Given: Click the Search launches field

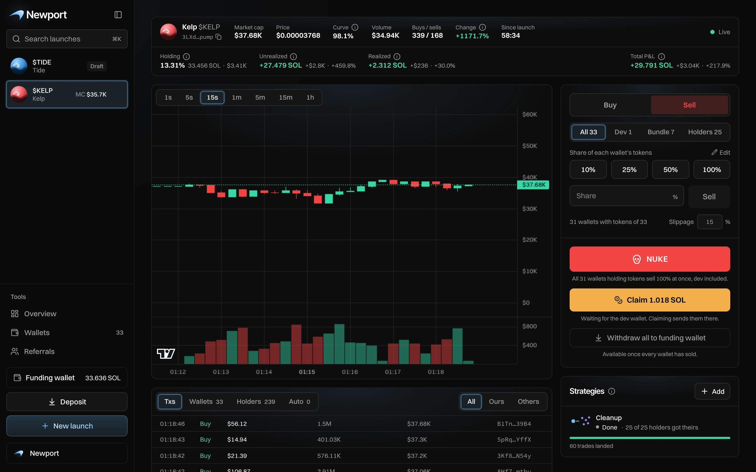Looking at the screenshot, I should pos(67,39).
